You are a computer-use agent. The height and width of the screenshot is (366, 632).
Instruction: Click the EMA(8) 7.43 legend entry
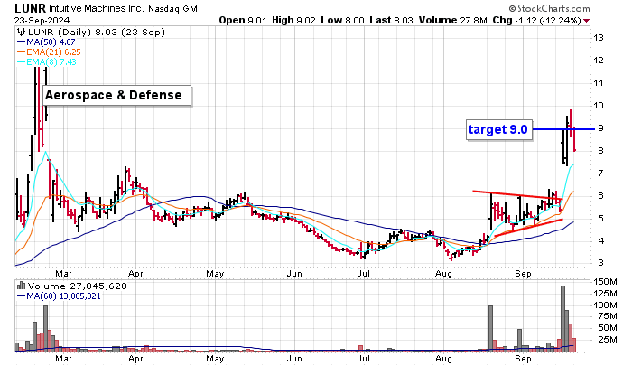(x=46, y=61)
